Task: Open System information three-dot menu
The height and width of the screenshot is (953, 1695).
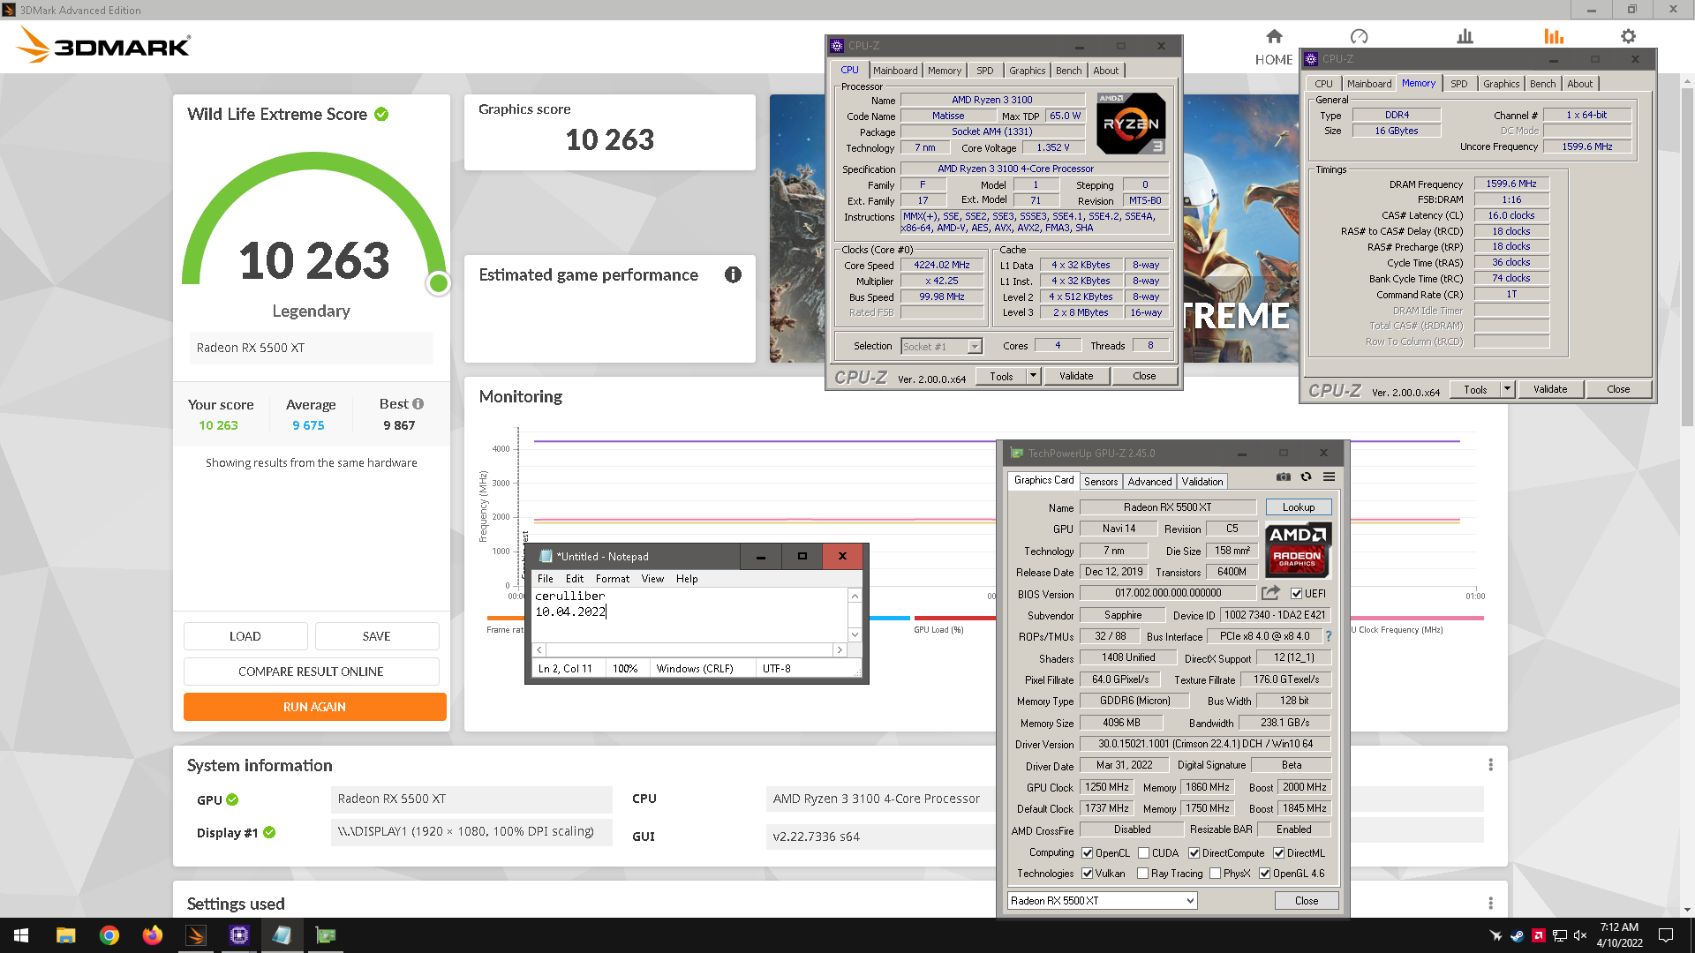Action: pyautogui.click(x=1490, y=765)
